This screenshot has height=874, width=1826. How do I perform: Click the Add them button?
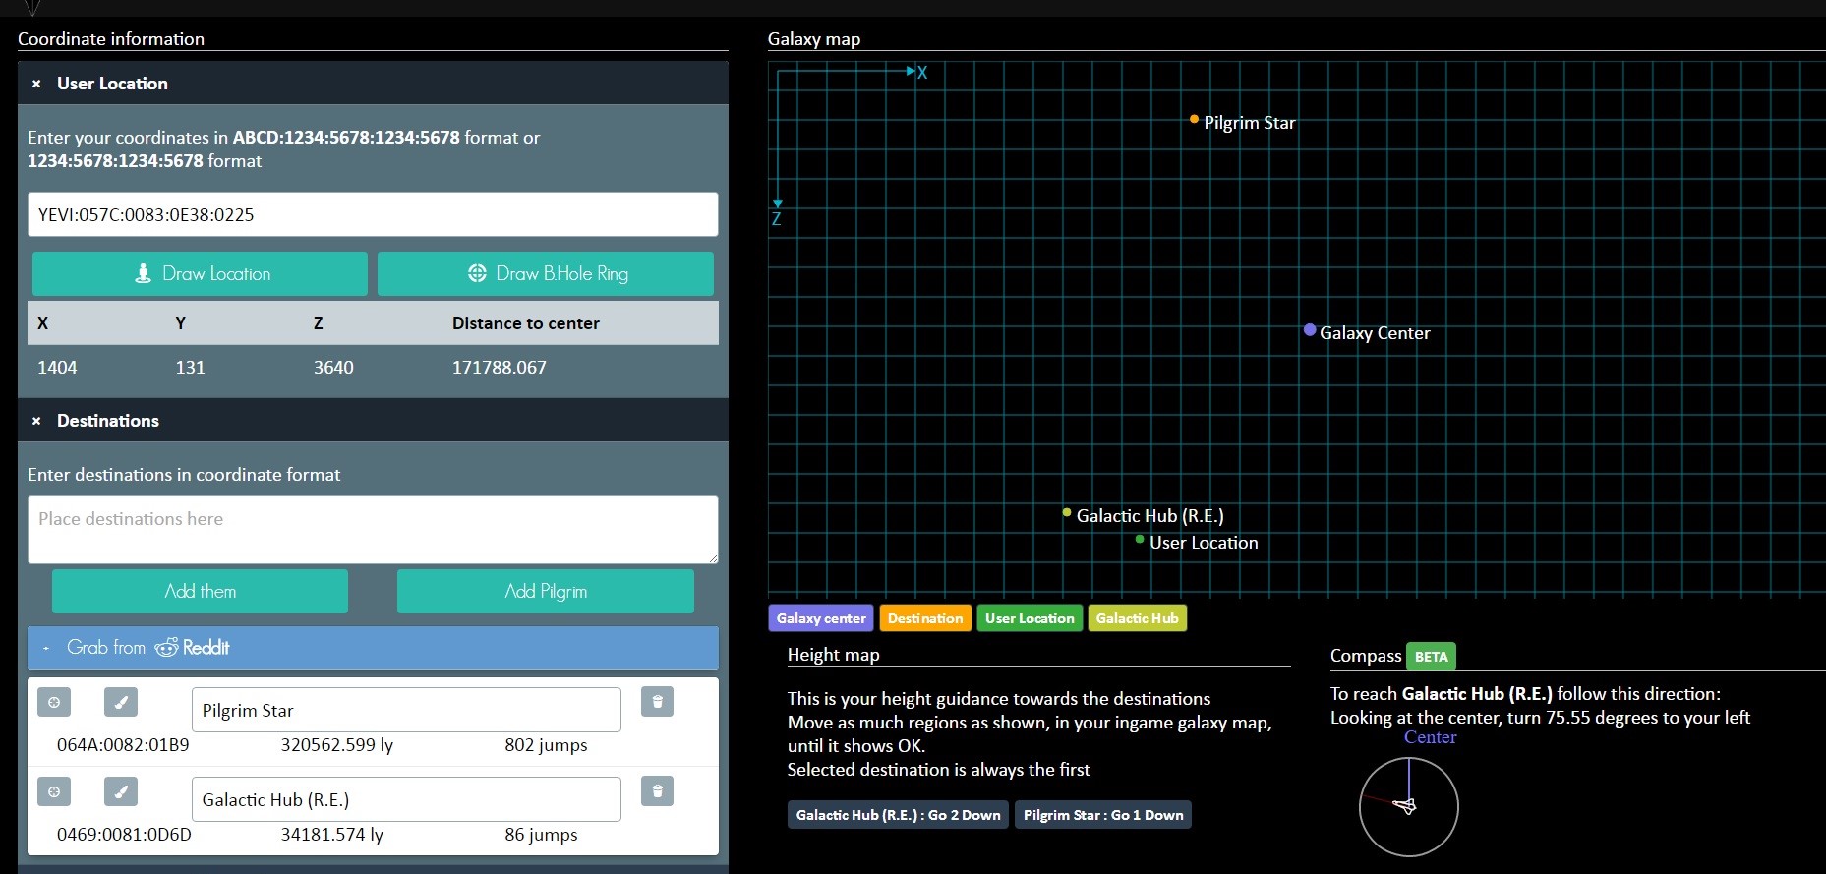pyautogui.click(x=200, y=592)
